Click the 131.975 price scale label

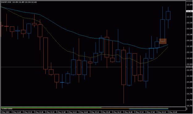click(x=190, y=70)
